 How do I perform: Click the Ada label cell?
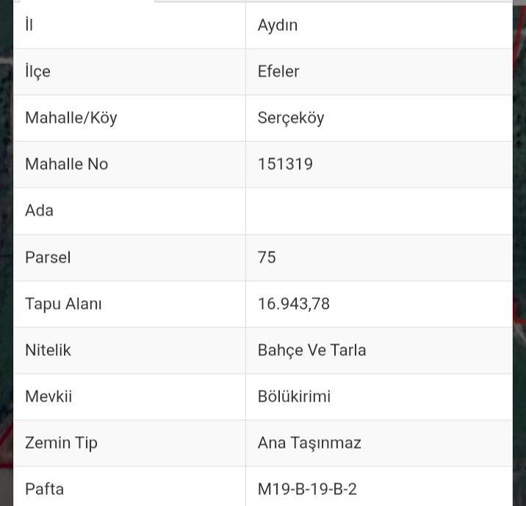(39, 210)
